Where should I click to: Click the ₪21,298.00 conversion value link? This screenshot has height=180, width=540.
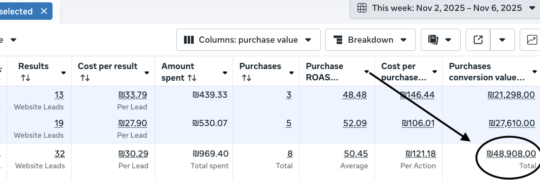point(511,95)
